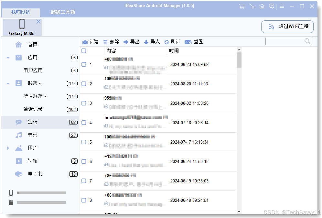Open the help question mark icon

[x=272, y=6]
